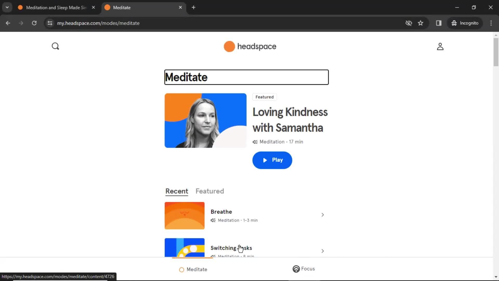The image size is (499, 281).
Task: Play the Loving Kindness with Samantha meditation
Action: pyautogui.click(x=272, y=160)
